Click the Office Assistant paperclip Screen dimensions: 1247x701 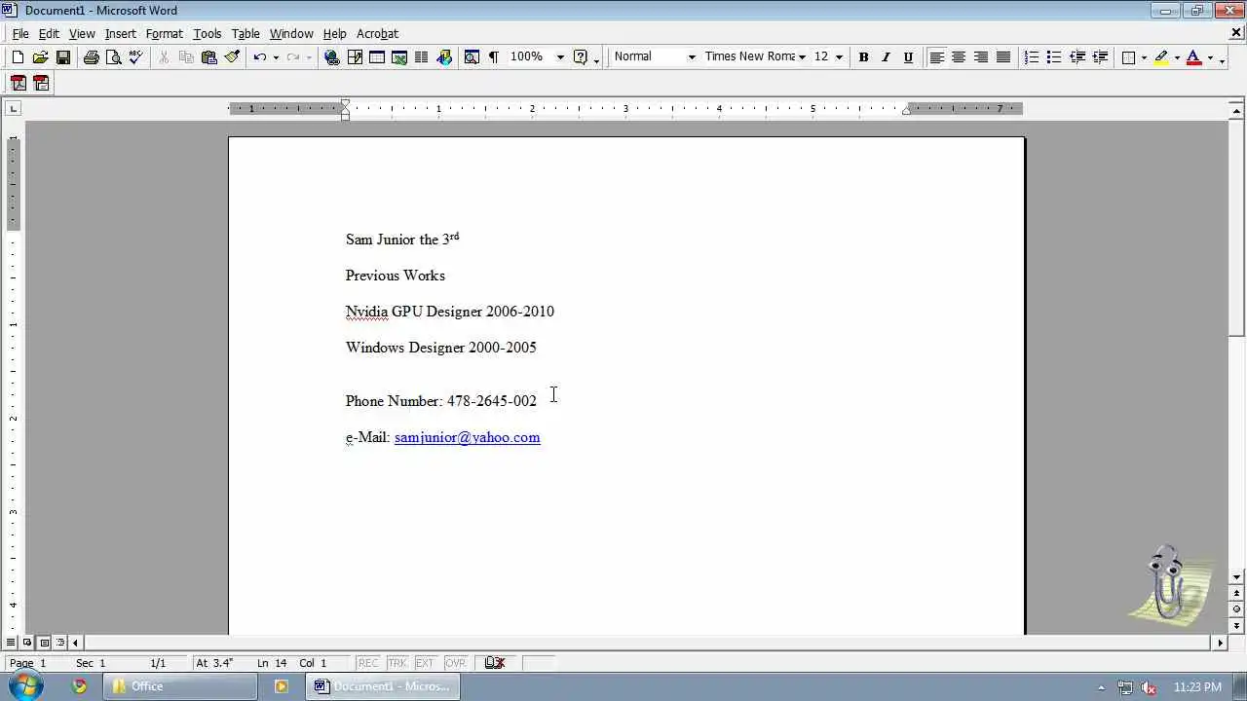pyautogui.click(x=1169, y=582)
